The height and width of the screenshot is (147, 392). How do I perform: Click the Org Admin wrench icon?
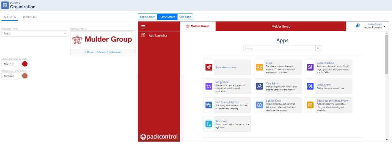coord(259,86)
